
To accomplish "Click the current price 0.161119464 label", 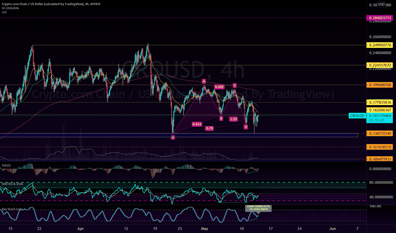I will [379, 116].
